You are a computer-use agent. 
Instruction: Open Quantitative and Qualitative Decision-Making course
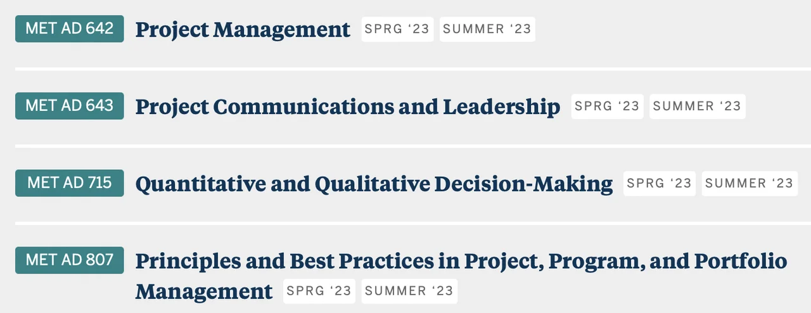(x=374, y=184)
